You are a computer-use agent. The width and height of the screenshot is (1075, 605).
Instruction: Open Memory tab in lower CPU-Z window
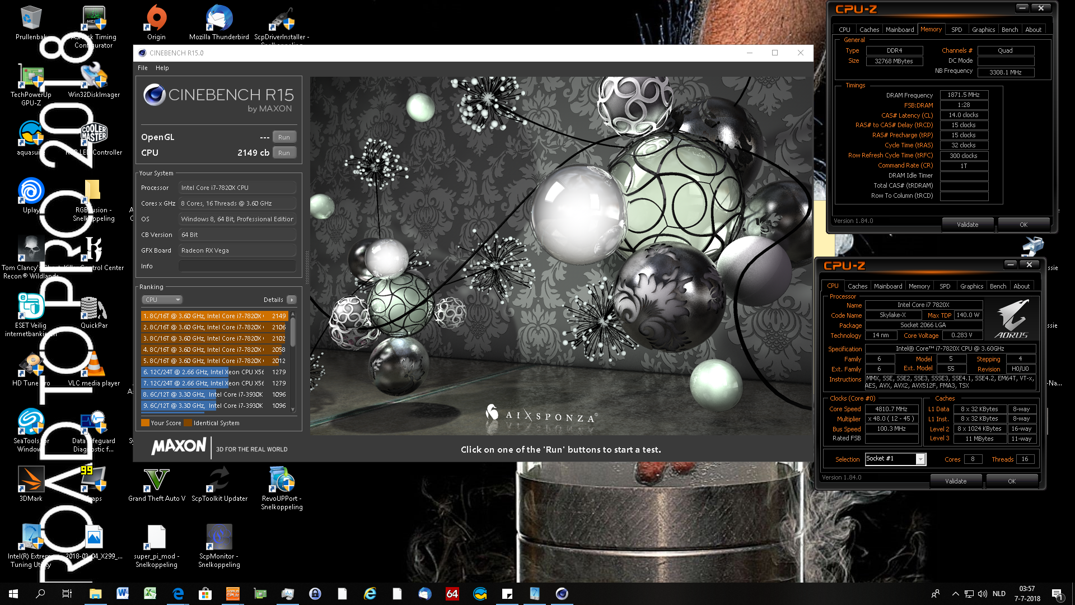(x=919, y=286)
